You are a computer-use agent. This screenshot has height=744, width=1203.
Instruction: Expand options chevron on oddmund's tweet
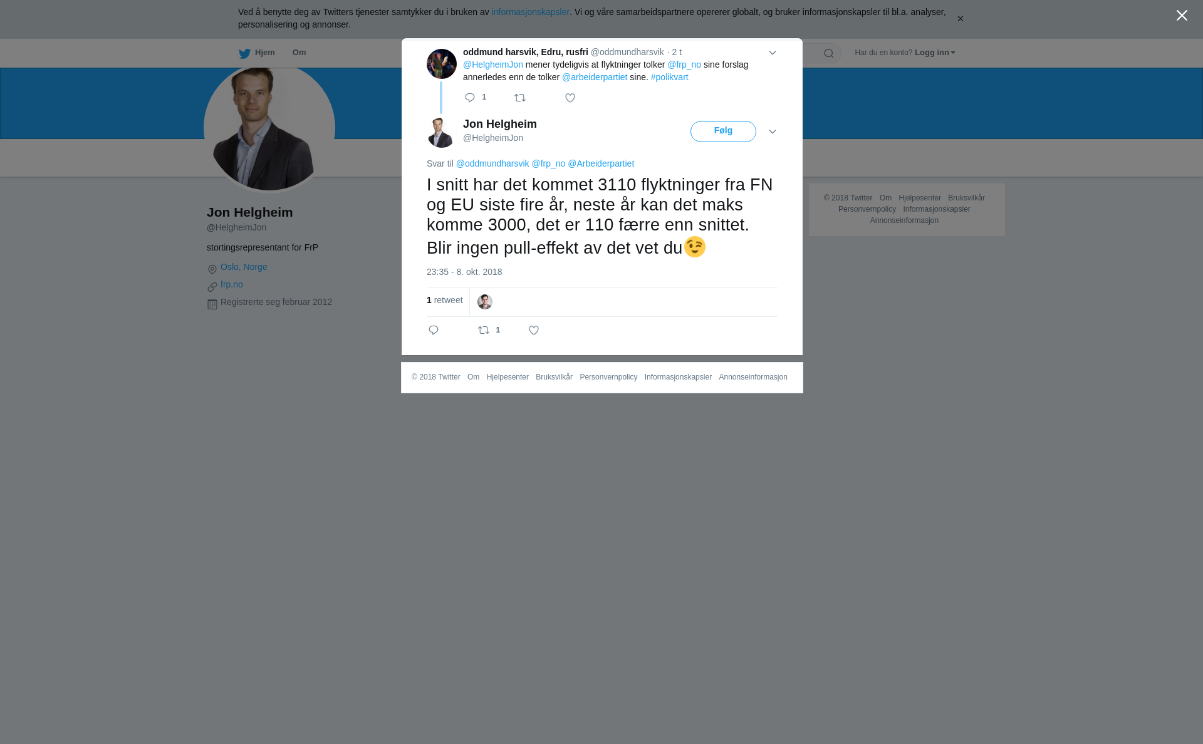(x=773, y=53)
